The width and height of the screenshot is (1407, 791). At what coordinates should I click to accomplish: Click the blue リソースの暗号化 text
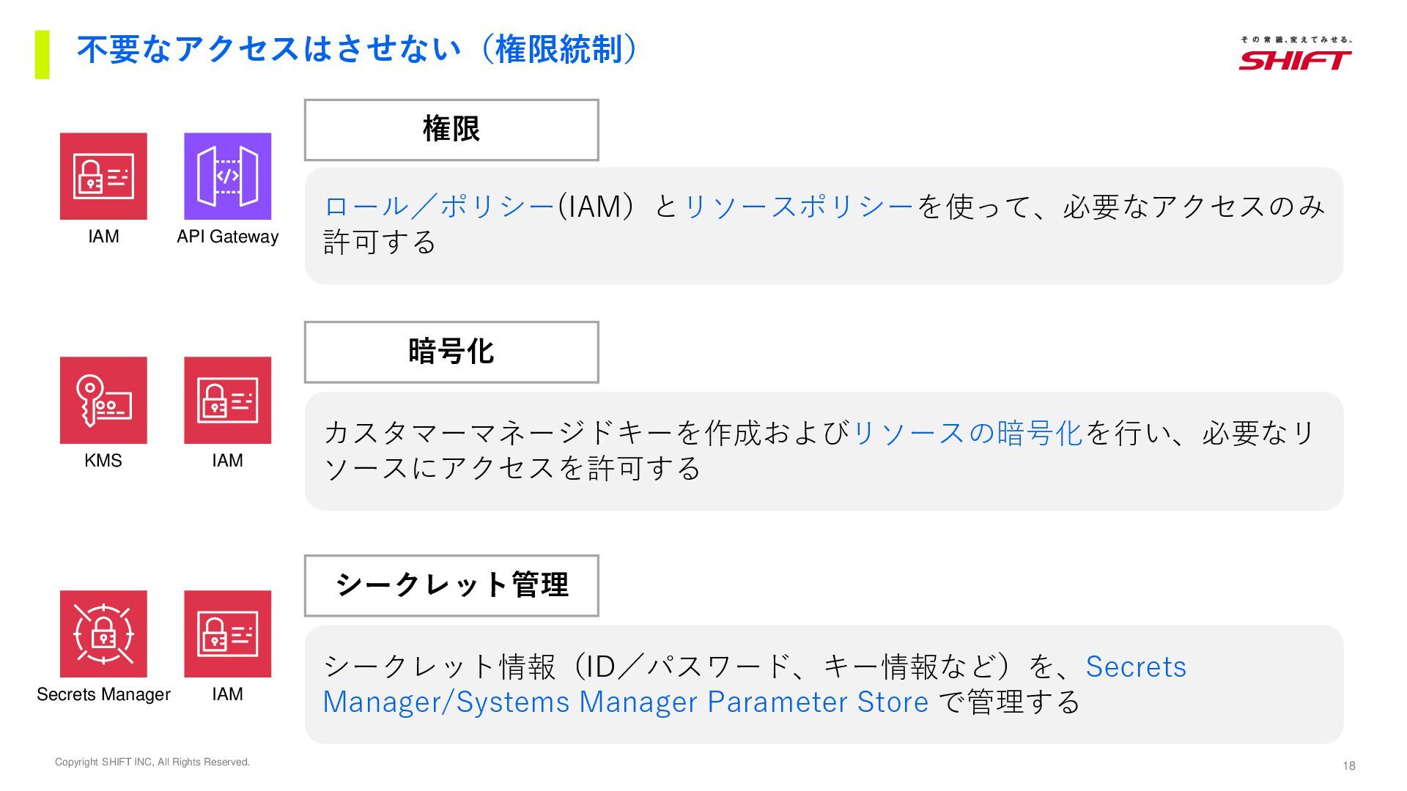point(967,433)
